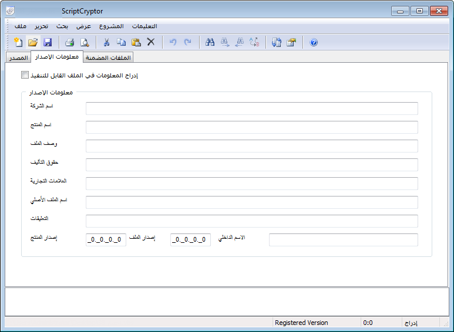Click the اسم الشركة input field

(x=251, y=108)
